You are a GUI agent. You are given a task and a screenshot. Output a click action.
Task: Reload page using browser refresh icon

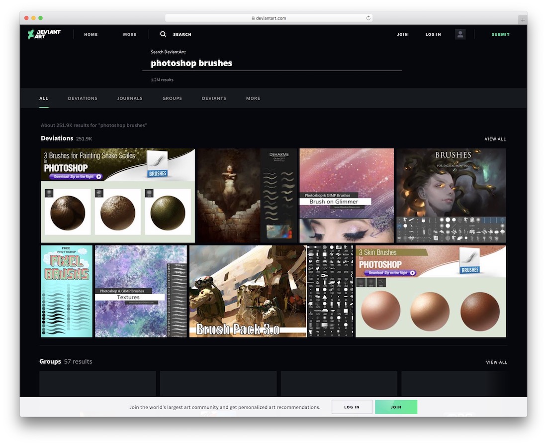point(368,18)
